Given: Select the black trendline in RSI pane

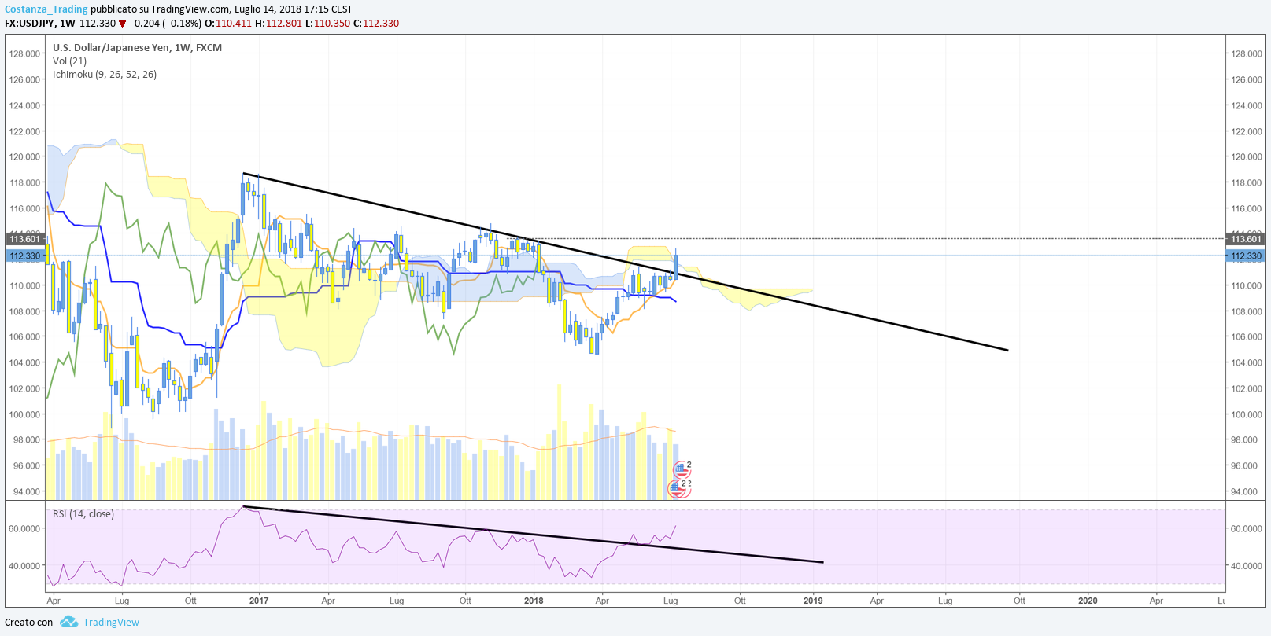Looking at the screenshot, I should point(534,535).
